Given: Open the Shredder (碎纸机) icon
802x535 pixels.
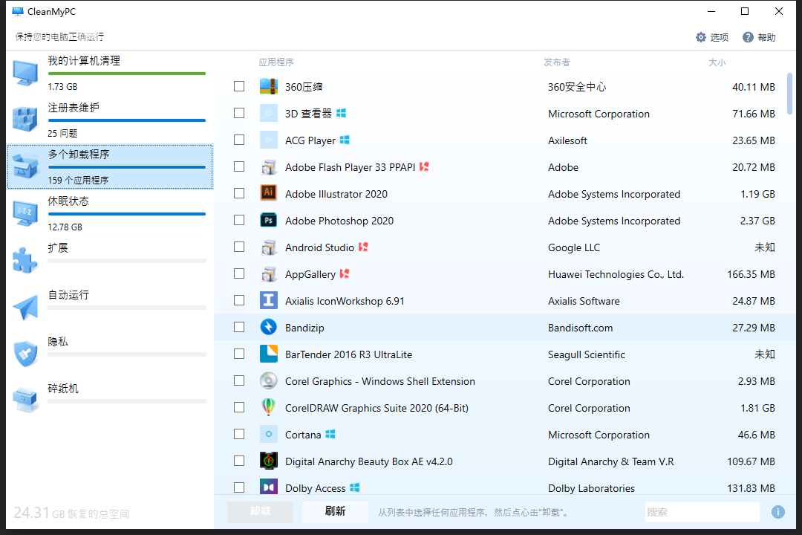Looking at the screenshot, I should tap(25, 400).
